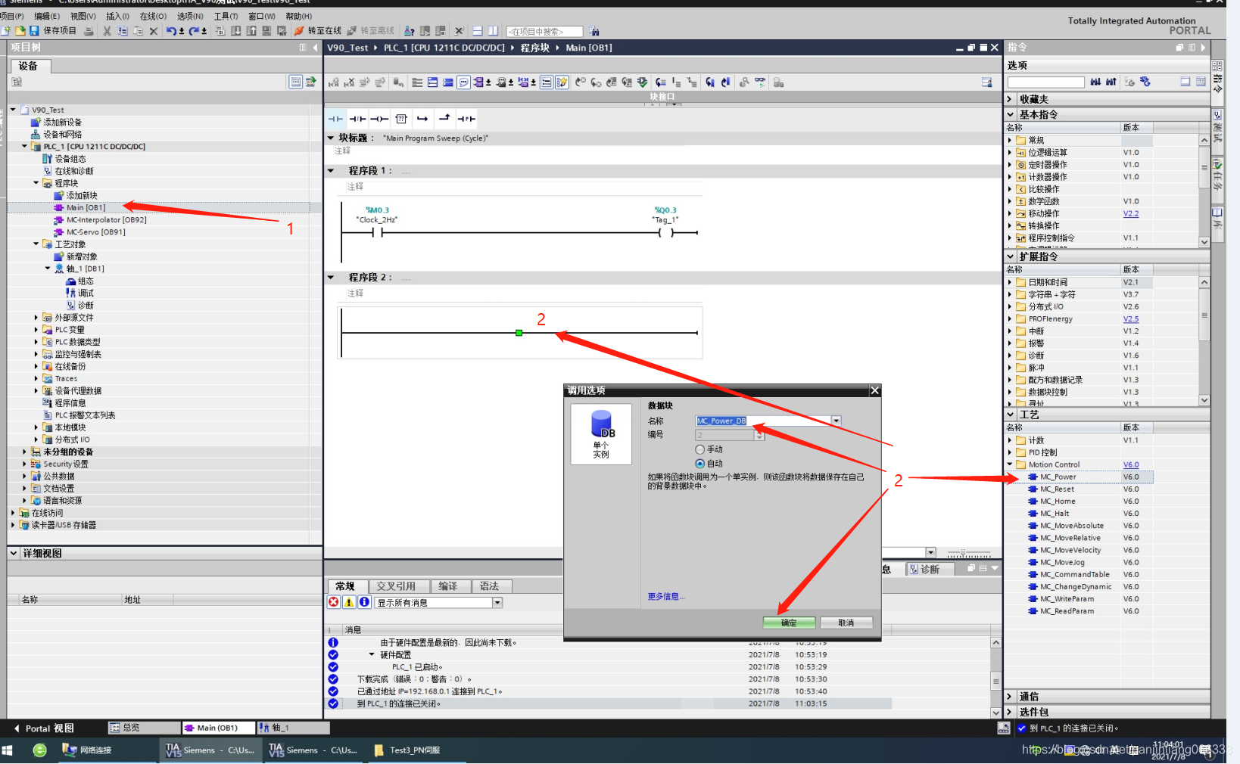The height and width of the screenshot is (764, 1240).
Task: Open Main [OB1] block in project tree
Action: pos(86,207)
